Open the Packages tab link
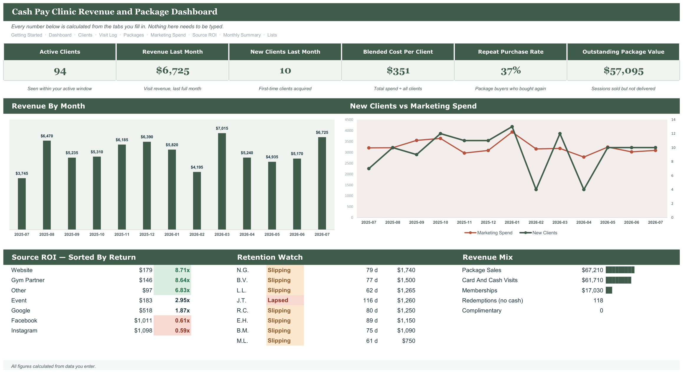This screenshot has width=683, height=372. [x=134, y=35]
